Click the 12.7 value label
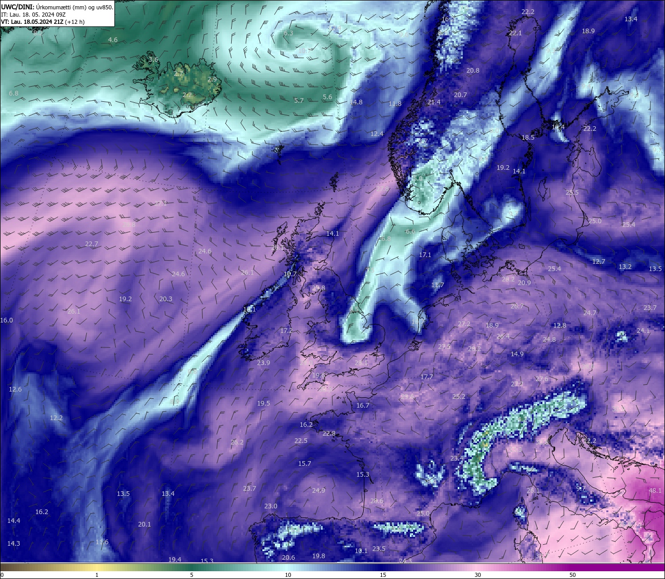Viewport: 665px width, 579px height. pyautogui.click(x=598, y=262)
